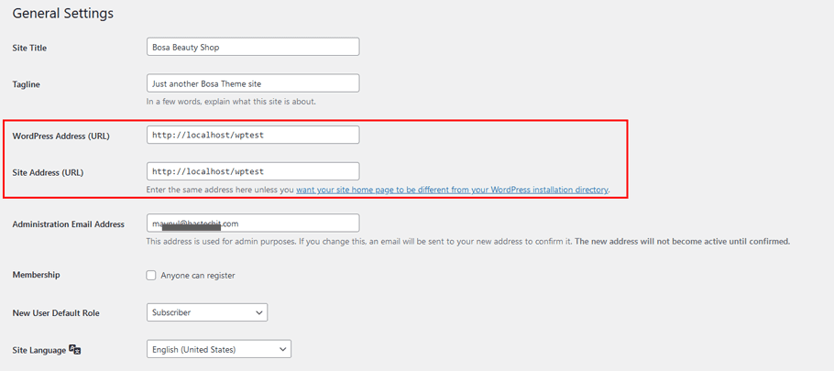Screen dimensions: 834x371
Task: Click the tagline hint 'In a few words'
Action: [231, 101]
